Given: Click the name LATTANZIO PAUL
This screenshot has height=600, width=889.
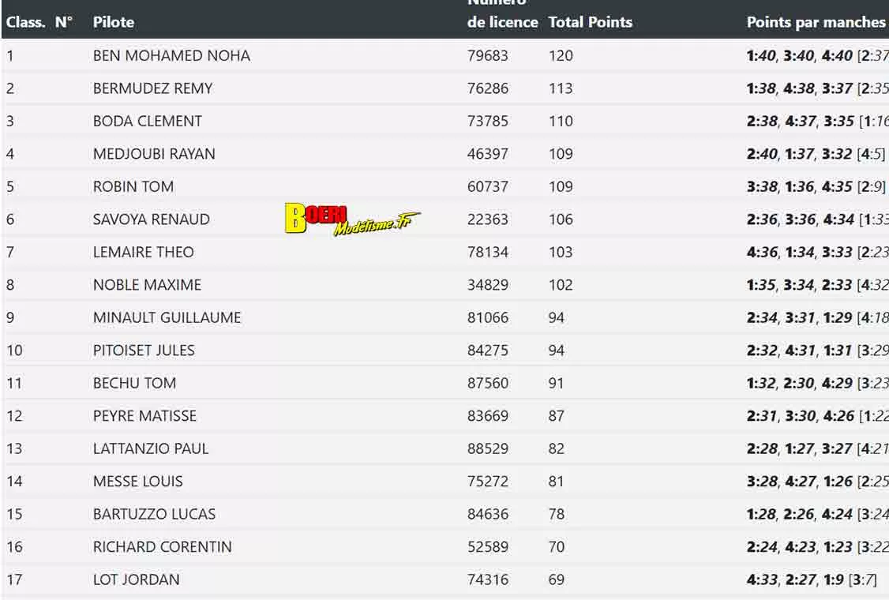Looking at the screenshot, I should coord(151,448).
